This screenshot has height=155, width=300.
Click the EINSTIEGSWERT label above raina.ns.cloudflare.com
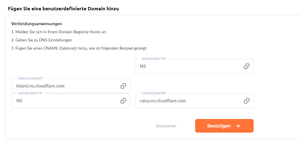(154, 94)
